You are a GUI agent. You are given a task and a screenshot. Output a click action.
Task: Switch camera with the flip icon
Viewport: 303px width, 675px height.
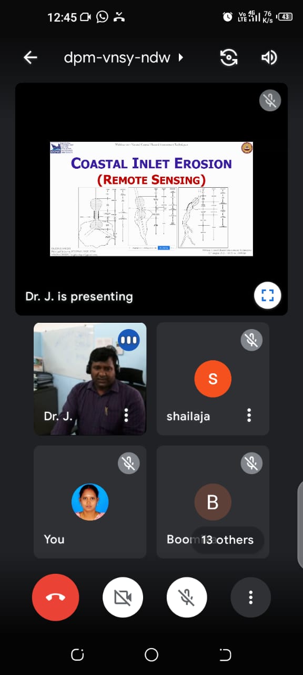(228, 57)
